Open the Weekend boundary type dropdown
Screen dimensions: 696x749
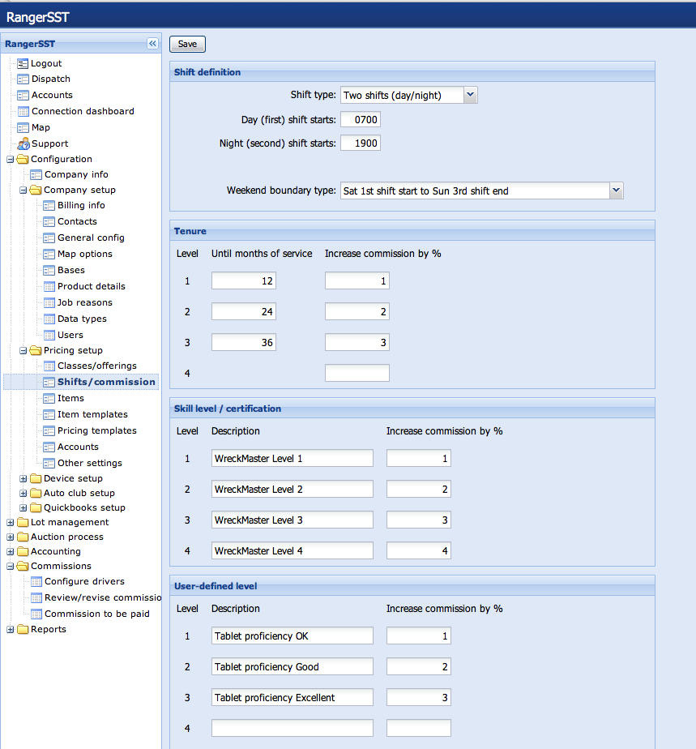coord(616,190)
